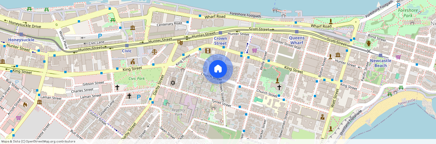
Task: Select the Centenary Road label
Action: [x=170, y=24]
